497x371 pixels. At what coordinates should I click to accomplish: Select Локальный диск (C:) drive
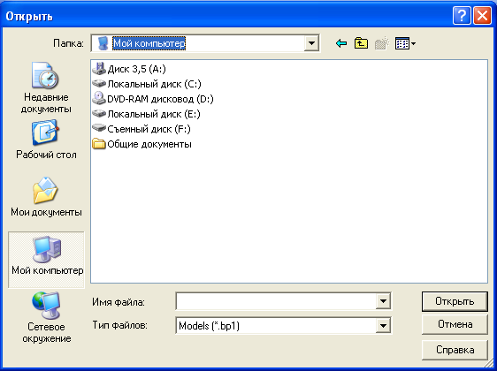click(147, 84)
